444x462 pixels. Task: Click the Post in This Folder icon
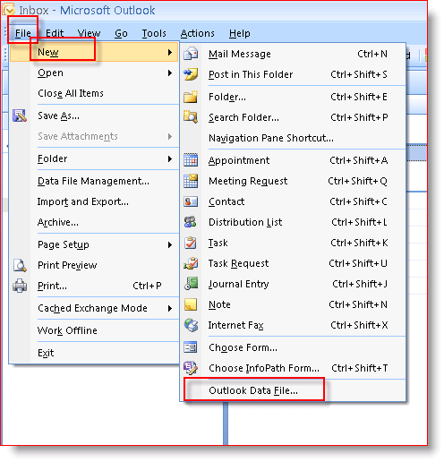pyautogui.click(x=191, y=74)
